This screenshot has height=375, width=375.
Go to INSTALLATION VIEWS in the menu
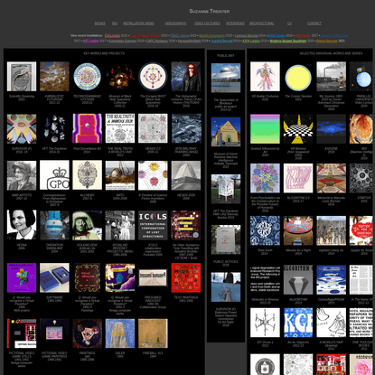coord(138,23)
